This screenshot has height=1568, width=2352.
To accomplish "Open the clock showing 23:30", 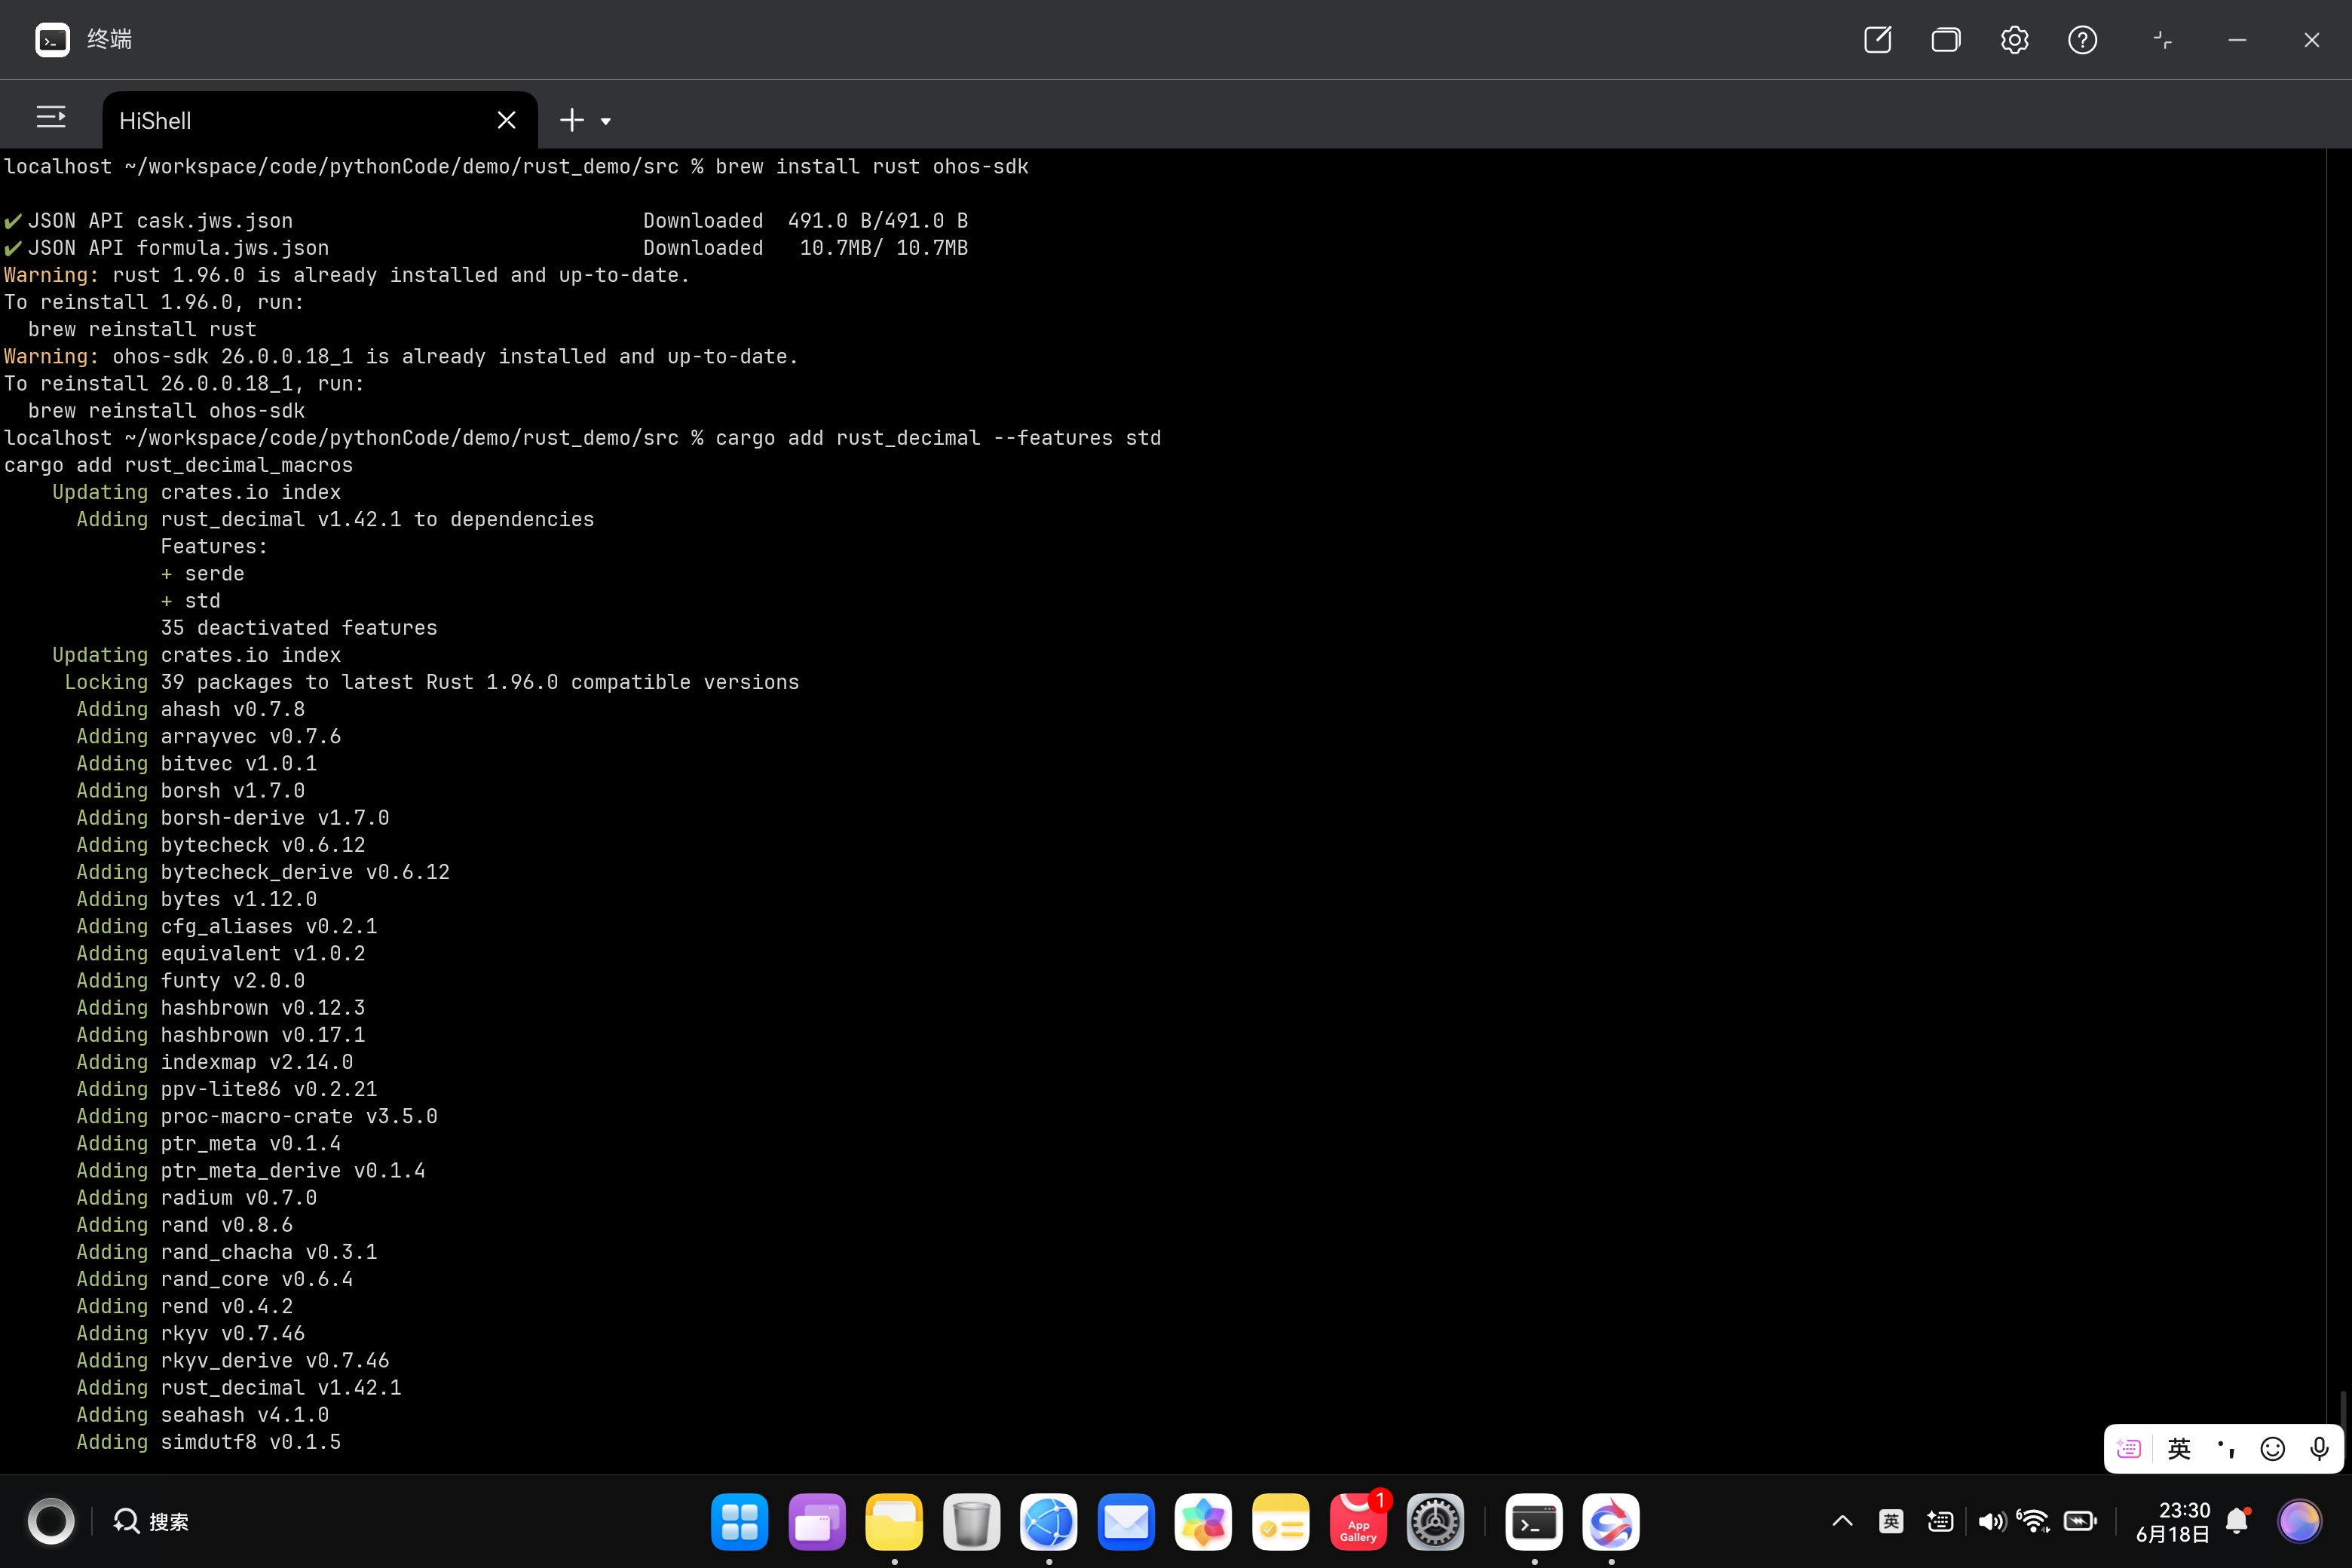I will point(2172,1521).
